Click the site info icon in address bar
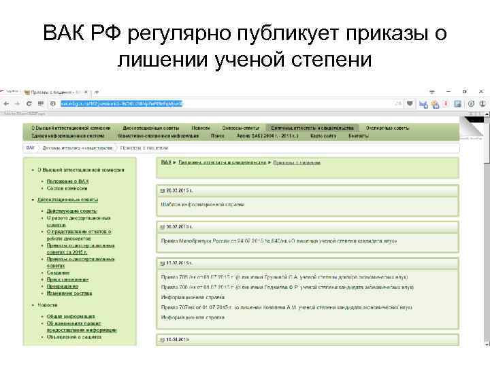 click(53, 103)
